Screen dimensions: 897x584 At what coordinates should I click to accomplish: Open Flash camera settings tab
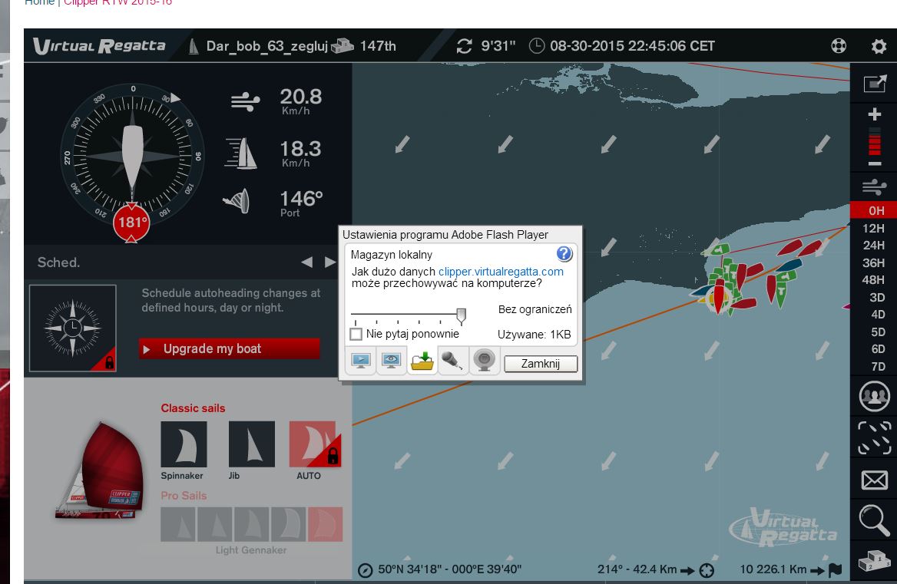click(484, 361)
